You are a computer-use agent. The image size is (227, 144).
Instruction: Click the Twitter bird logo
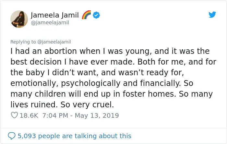tap(212, 15)
